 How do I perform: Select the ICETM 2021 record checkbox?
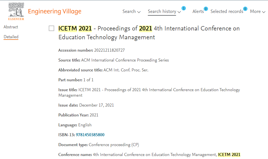point(51,28)
